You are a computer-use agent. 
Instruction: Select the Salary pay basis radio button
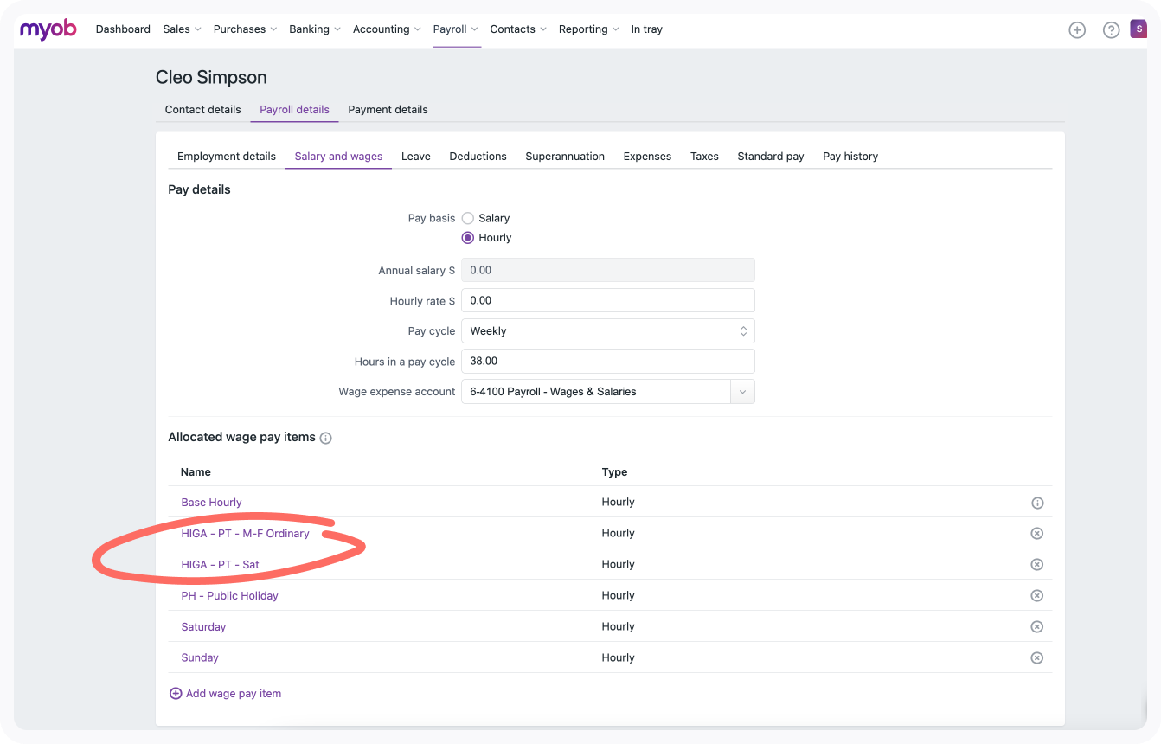(x=468, y=219)
